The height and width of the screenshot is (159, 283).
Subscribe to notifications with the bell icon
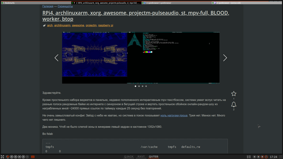point(234,104)
